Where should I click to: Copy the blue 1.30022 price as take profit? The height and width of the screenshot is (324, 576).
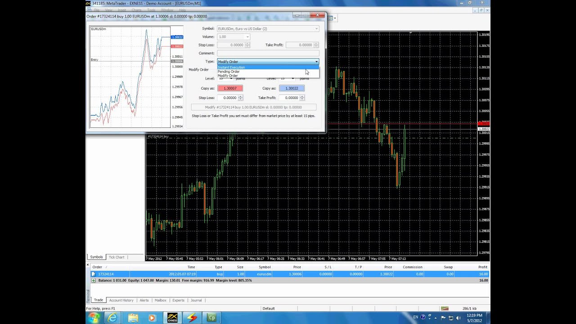[292, 88]
